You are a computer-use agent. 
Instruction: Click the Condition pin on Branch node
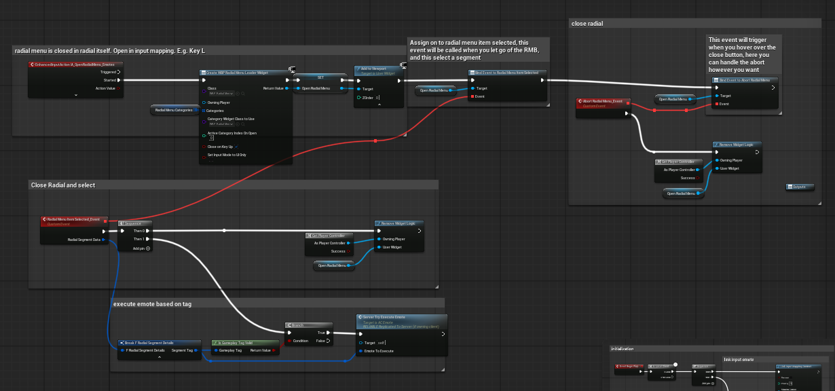[289, 341]
